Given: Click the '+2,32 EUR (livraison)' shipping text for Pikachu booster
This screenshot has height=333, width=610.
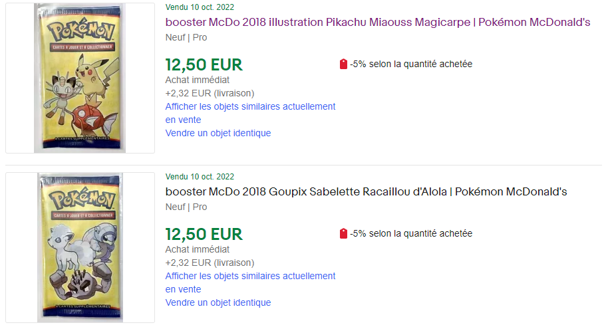Looking at the screenshot, I should coord(210,93).
